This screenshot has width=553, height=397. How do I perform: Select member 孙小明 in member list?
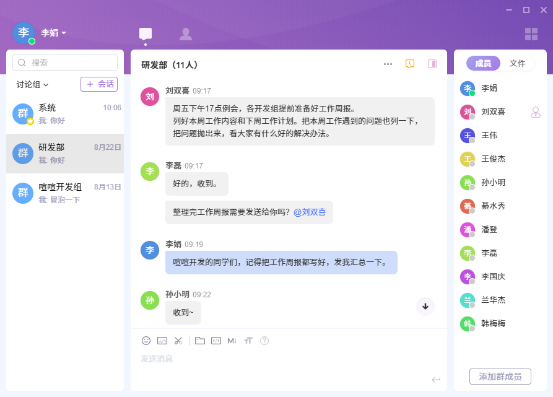tap(500, 182)
